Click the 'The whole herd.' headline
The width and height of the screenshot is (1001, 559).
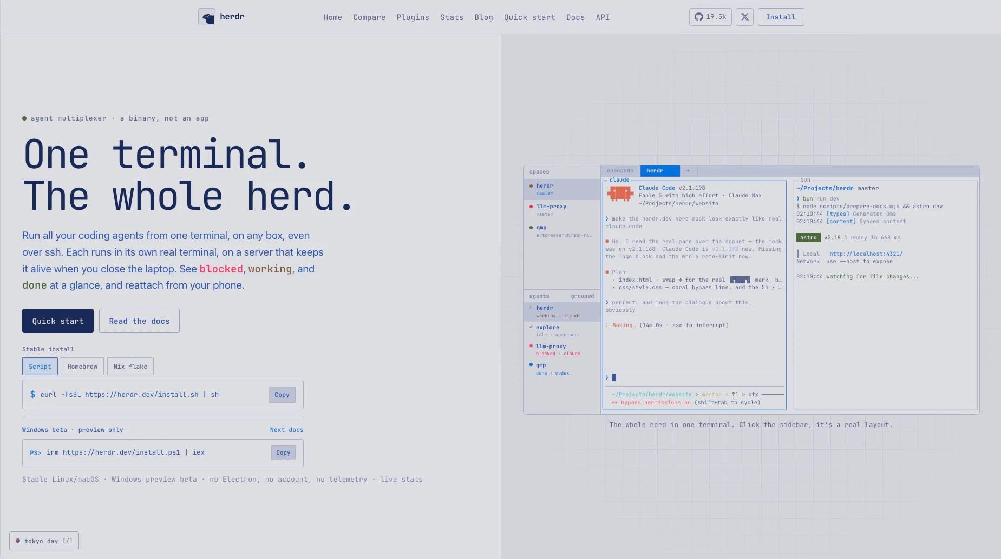(x=188, y=196)
